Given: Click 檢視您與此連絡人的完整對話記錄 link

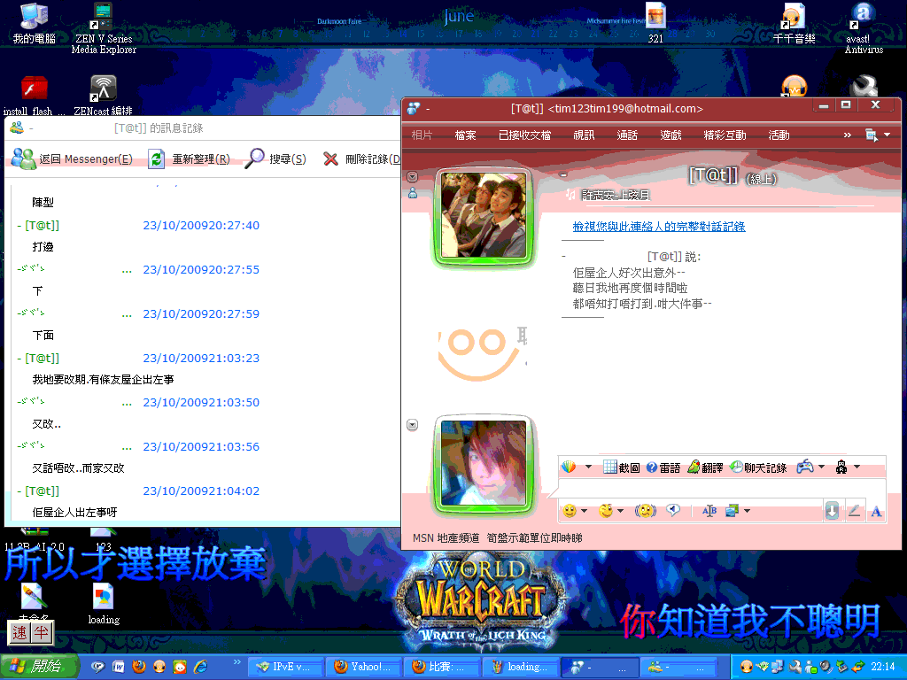Looking at the screenshot, I should [658, 227].
